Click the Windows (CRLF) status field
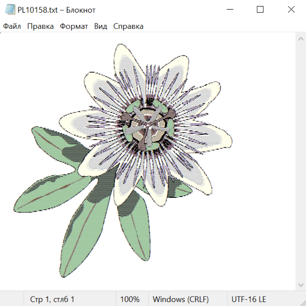 pyautogui.click(x=181, y=300)
